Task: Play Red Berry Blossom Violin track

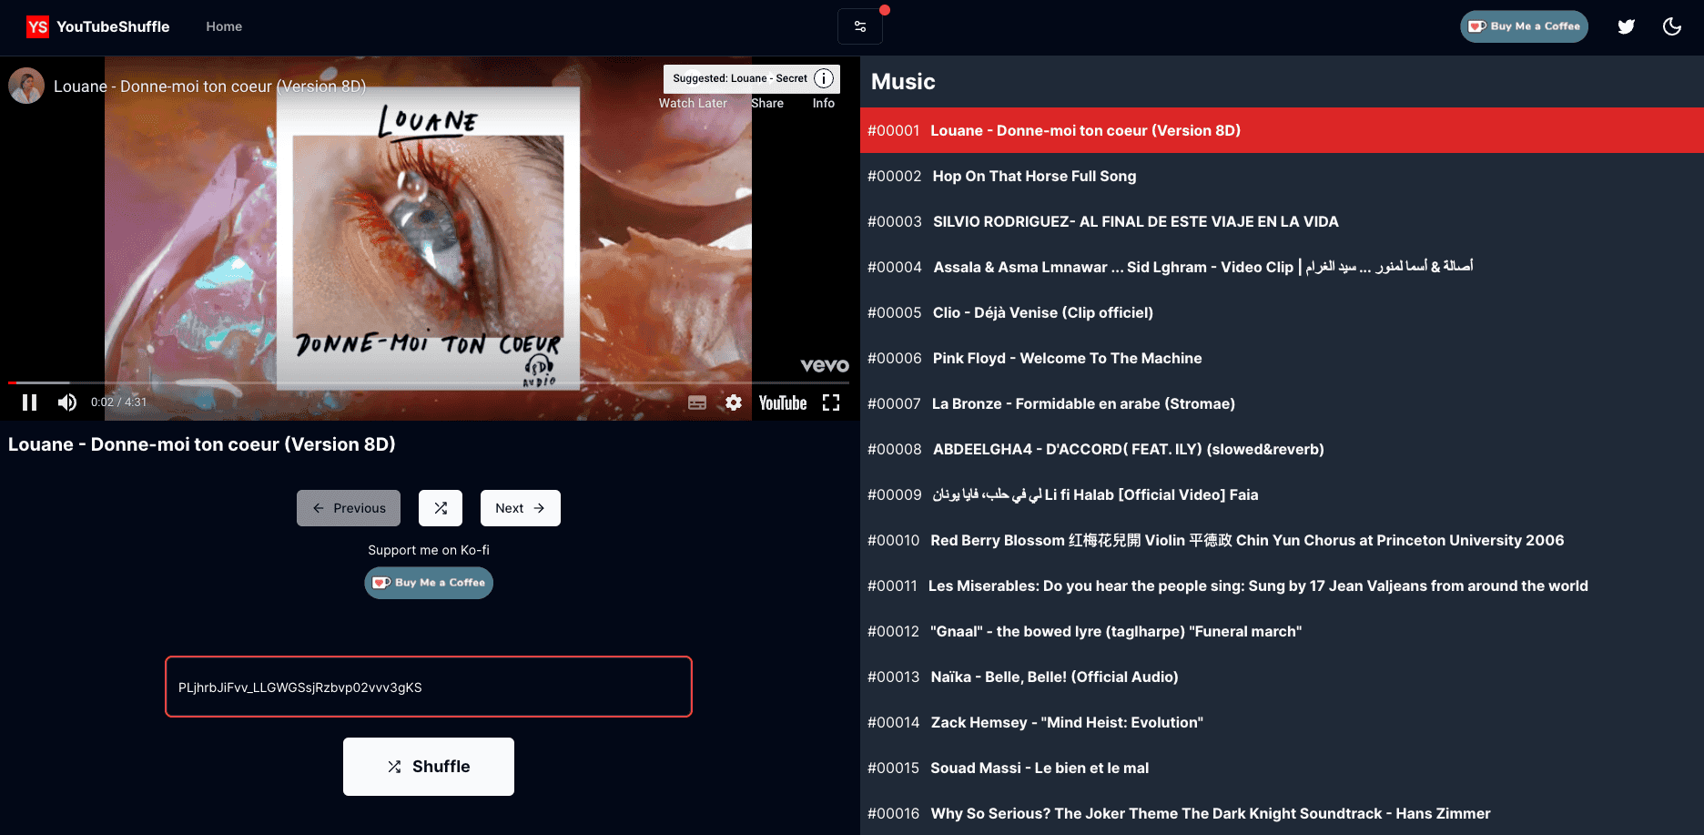Action: point(1282,540)
